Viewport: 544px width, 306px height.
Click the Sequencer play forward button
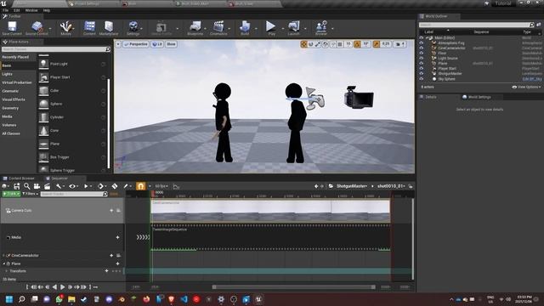click(x=62, y=287)
